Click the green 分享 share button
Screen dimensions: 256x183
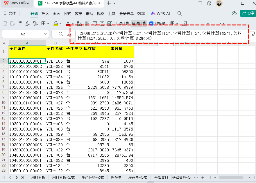click(248, 13)
